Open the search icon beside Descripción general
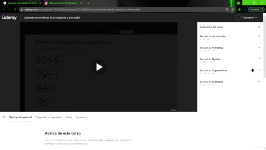Viewport: 266px width, 150px height. click(4, 117)
